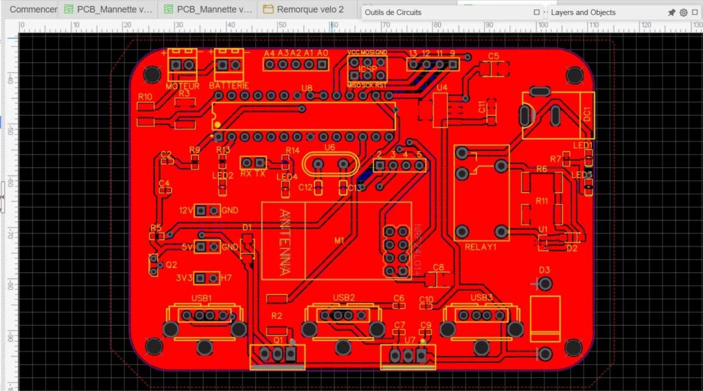This screenshot has width=703, height=391.
Task: Select the BATTERIE connector label
Action: tap(229, 85)
